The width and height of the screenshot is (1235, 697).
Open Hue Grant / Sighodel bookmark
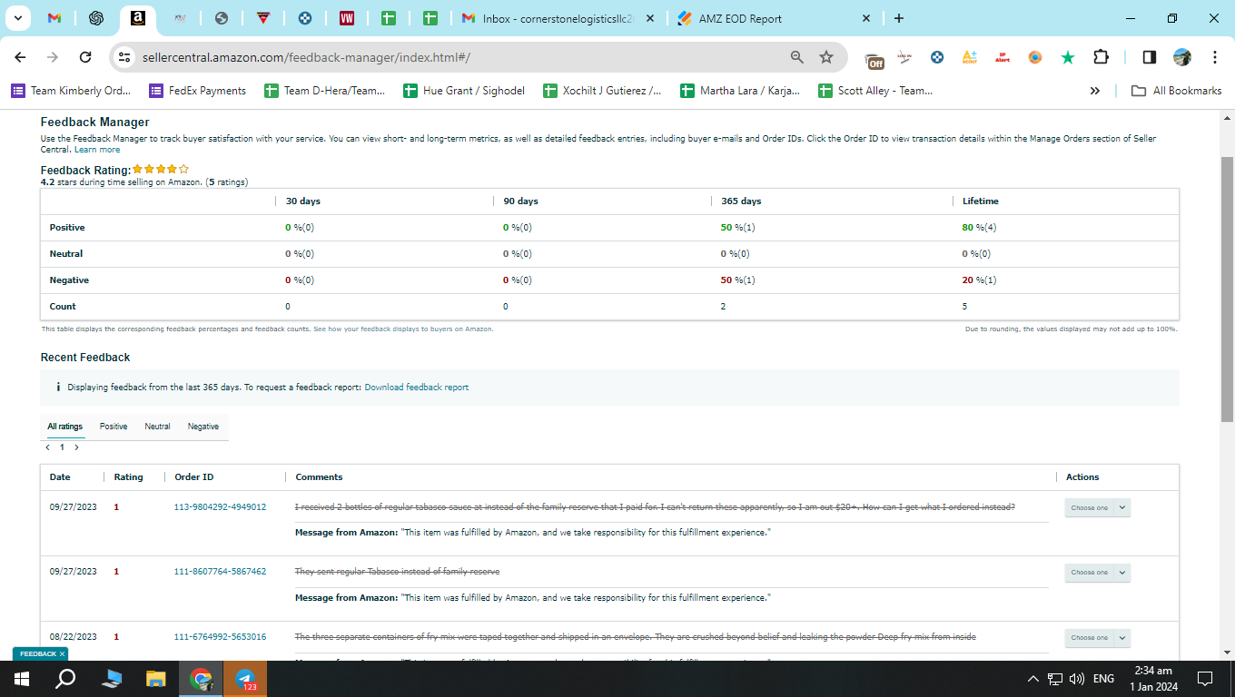tap(463, 91)
